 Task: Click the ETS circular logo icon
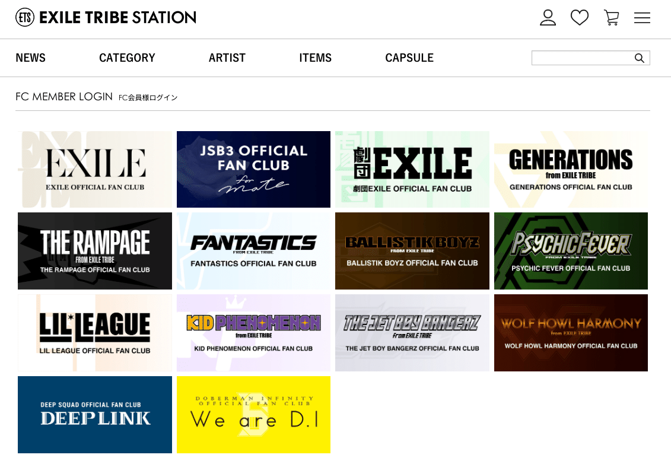coord(25,18)
